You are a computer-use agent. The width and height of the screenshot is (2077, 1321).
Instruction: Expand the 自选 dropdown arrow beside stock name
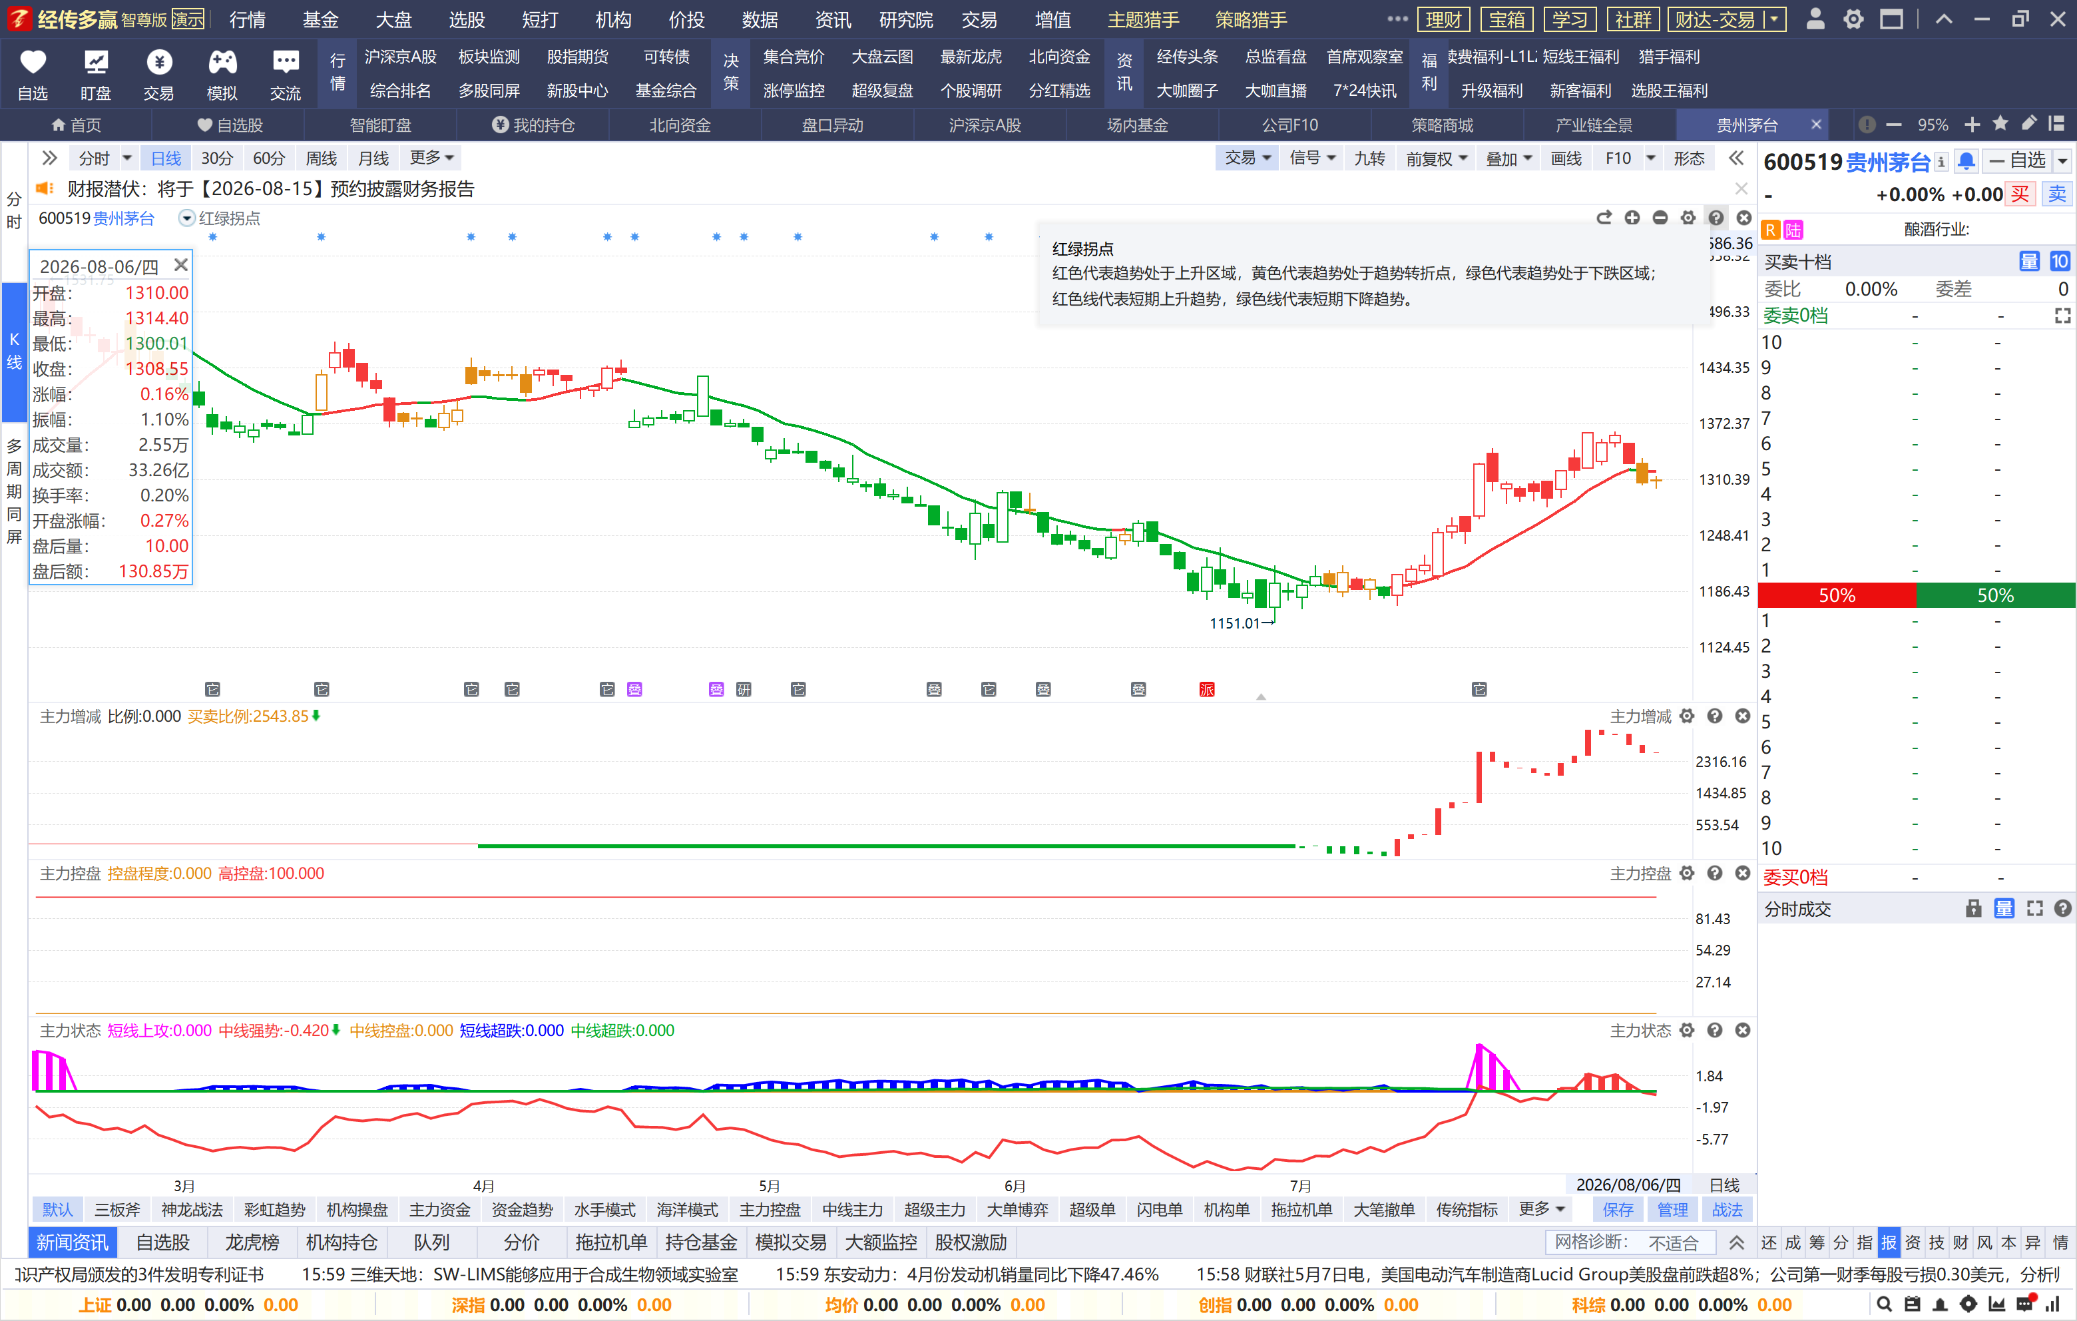[2062, 161]
